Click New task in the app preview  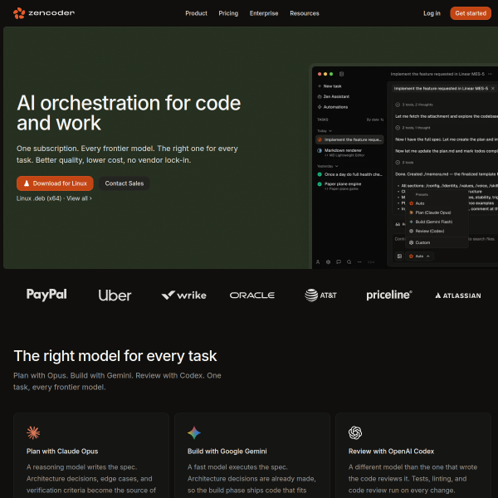click(x=330, y=86)
